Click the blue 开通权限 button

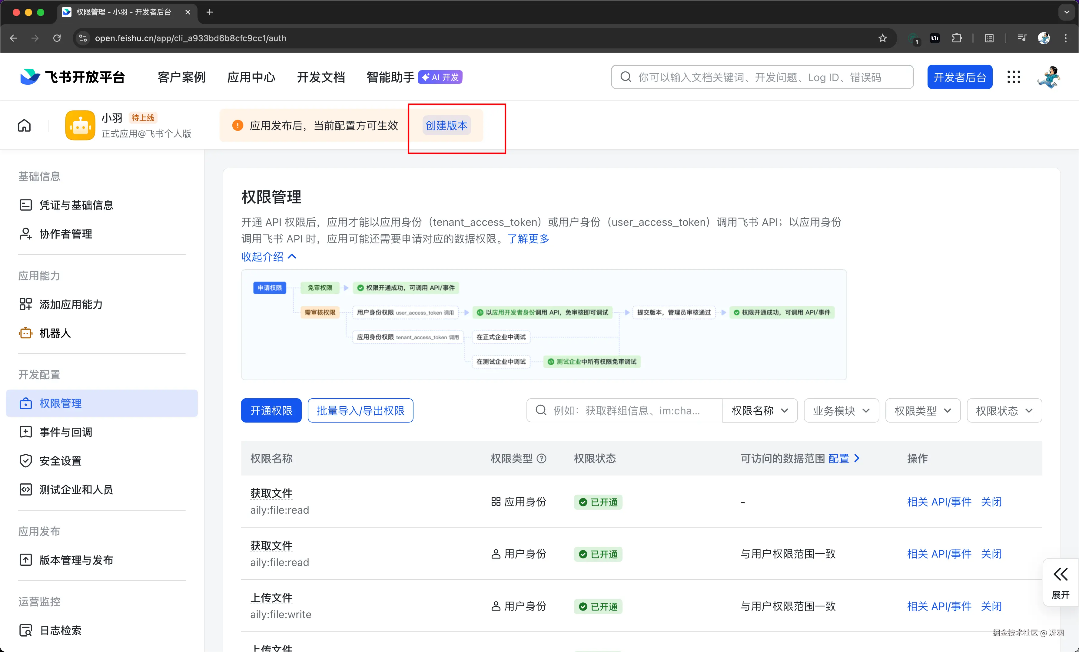(x=271, y=410)
